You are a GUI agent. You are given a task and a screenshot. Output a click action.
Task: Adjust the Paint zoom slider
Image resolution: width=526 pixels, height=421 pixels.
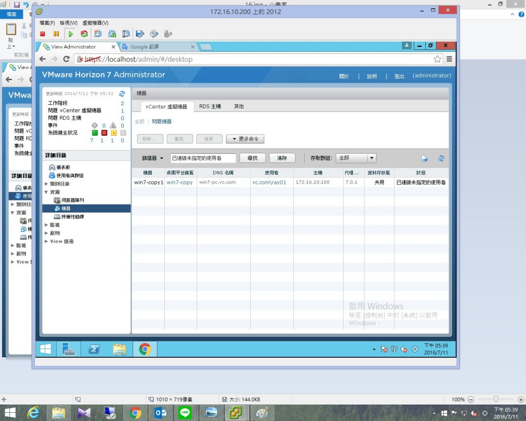[x=496, y=399]
